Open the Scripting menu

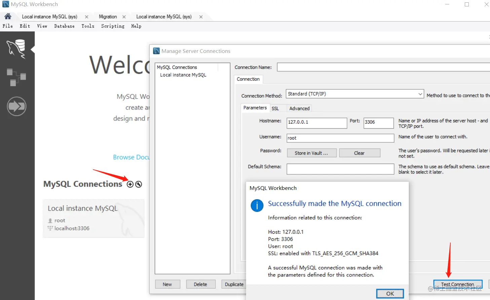(x=113, y=26)
